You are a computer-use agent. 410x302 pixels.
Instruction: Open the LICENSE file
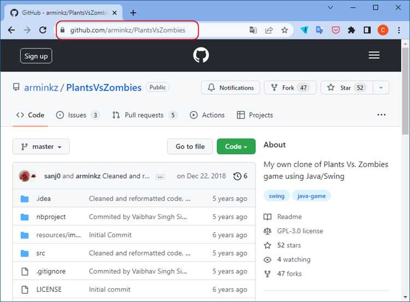pyautogui.click(x=49, y=289)
